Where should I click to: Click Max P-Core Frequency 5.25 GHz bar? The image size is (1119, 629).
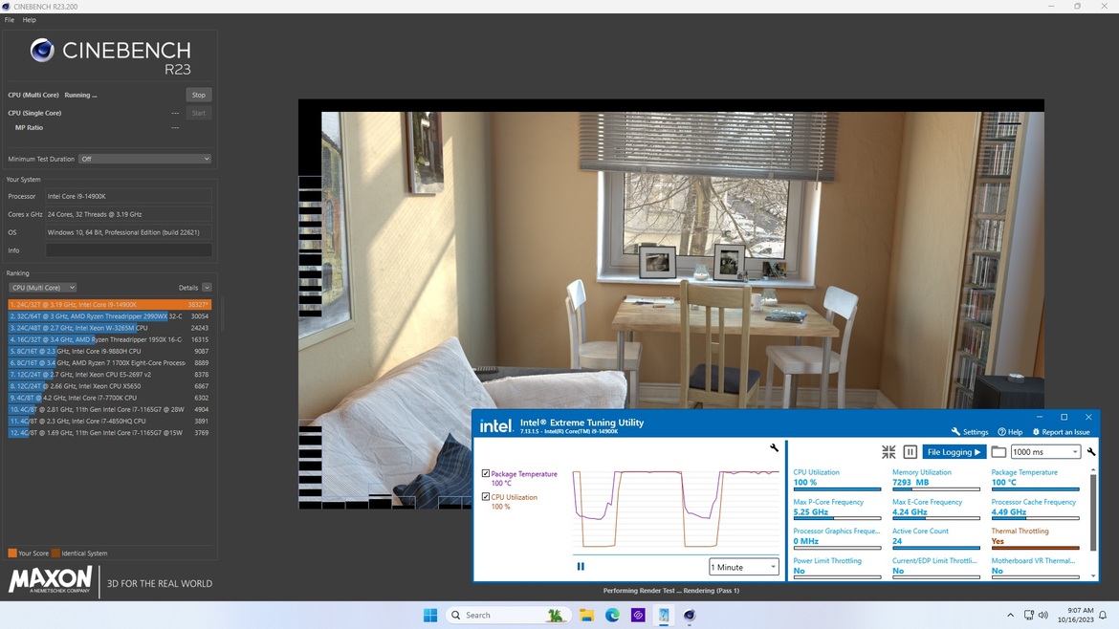click(837, 518)
